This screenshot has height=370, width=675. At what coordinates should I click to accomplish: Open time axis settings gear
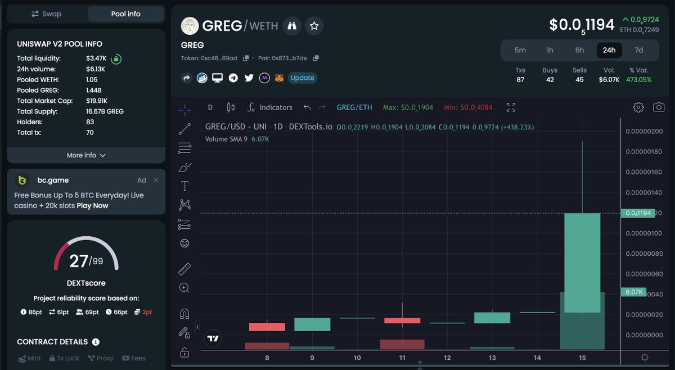pos(645,358)
